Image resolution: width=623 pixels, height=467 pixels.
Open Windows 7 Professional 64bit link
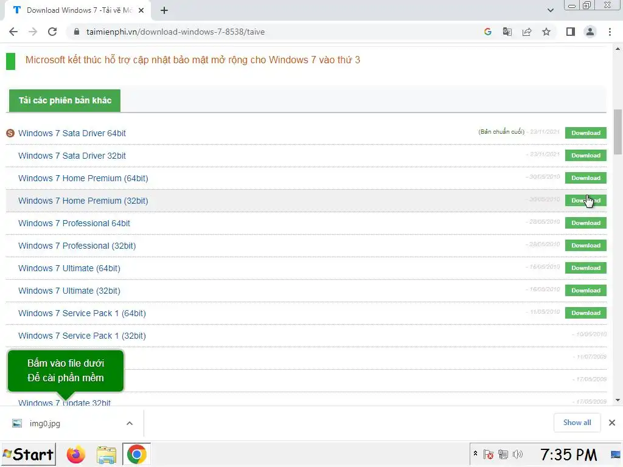tap(74, 223)
